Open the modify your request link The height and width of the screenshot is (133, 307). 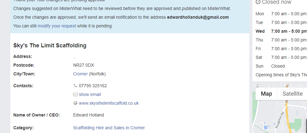57,26
